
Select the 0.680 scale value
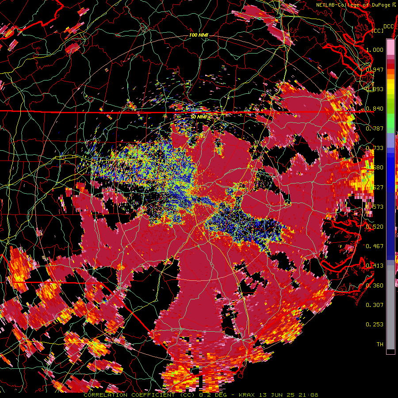(x=375, y=168)
